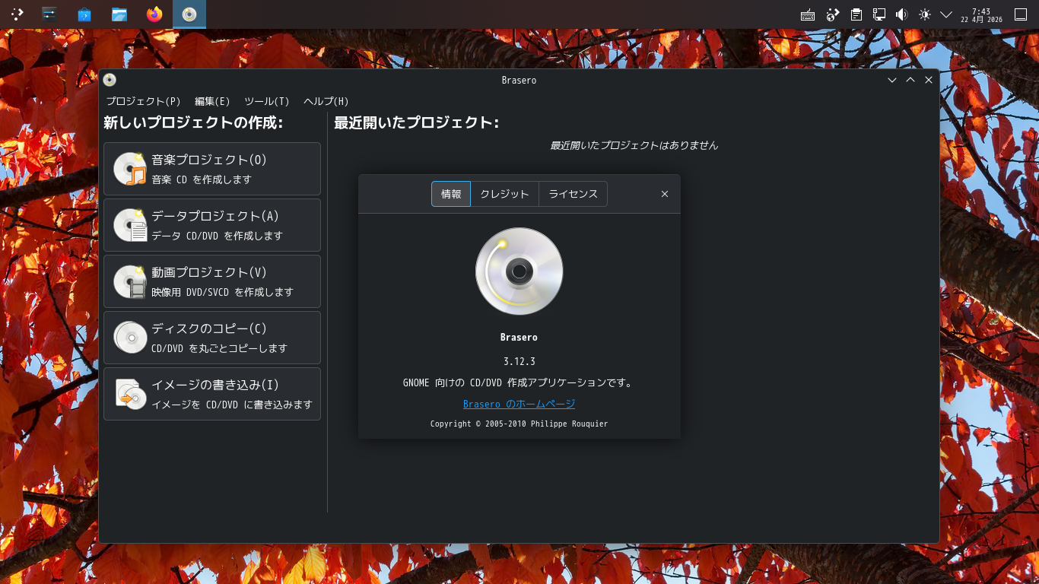This screenshot has height=584, width=1039.
Task: Click the Brasero disc taskbar entry
Action: point(189,14)
